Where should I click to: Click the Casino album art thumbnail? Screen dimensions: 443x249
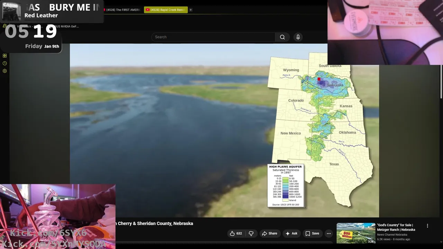pyautogui.click(x=11, y=11)
